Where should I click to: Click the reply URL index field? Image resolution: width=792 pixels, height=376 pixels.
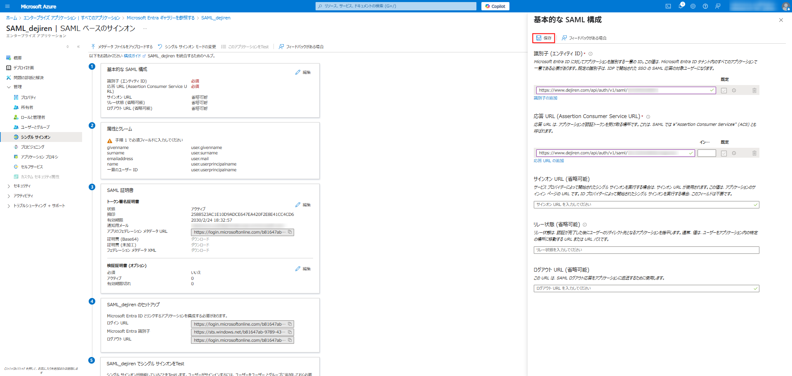pyautogui.click(x=707, y=153)
